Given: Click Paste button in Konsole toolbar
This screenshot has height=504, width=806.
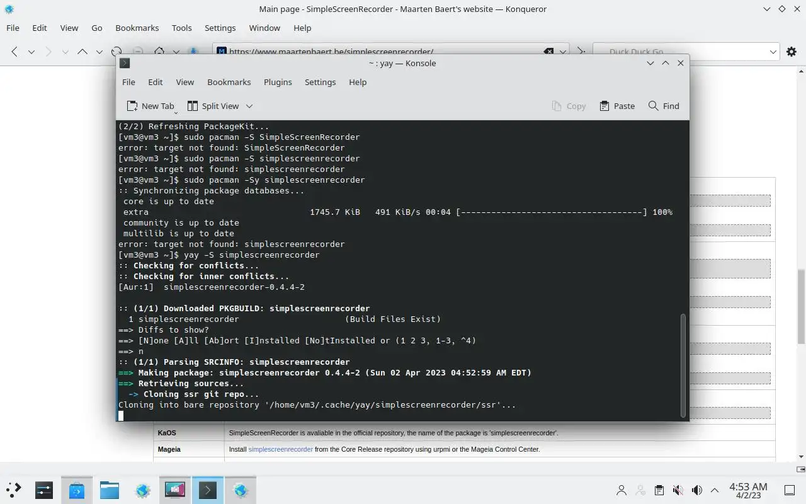Looking at the screenshot, I should tap(617, 106).
